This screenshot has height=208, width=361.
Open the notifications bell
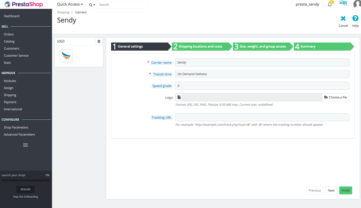pos(330,4)
